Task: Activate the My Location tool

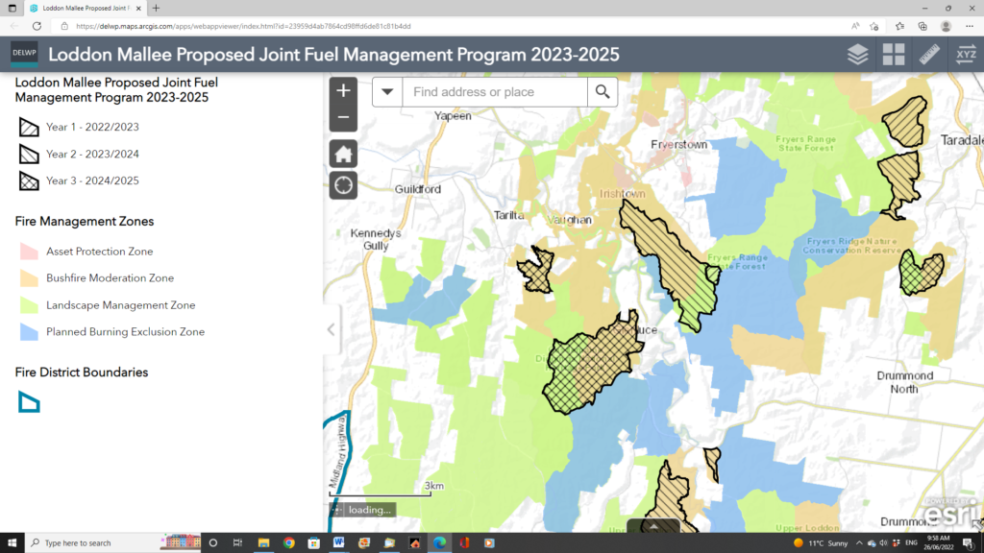Action: point(343,184)
